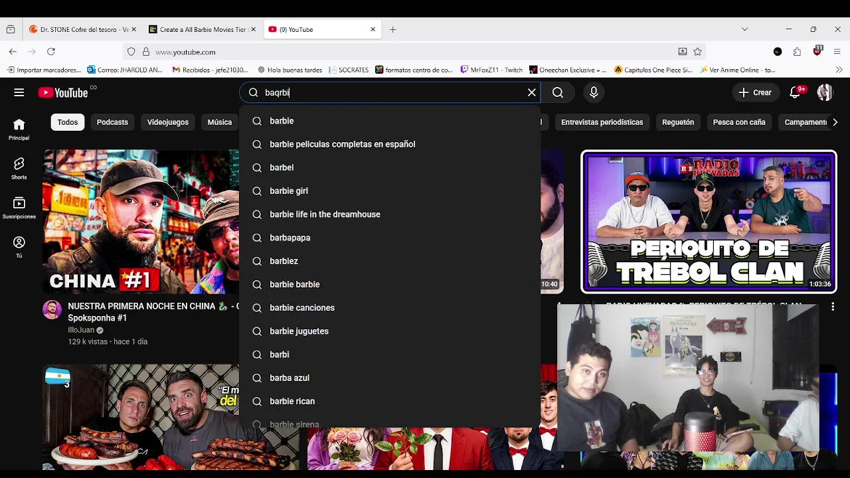
Task: Open the 'MrFoxZ11 - Twitch' bookmark
Action: click(491, 70)
